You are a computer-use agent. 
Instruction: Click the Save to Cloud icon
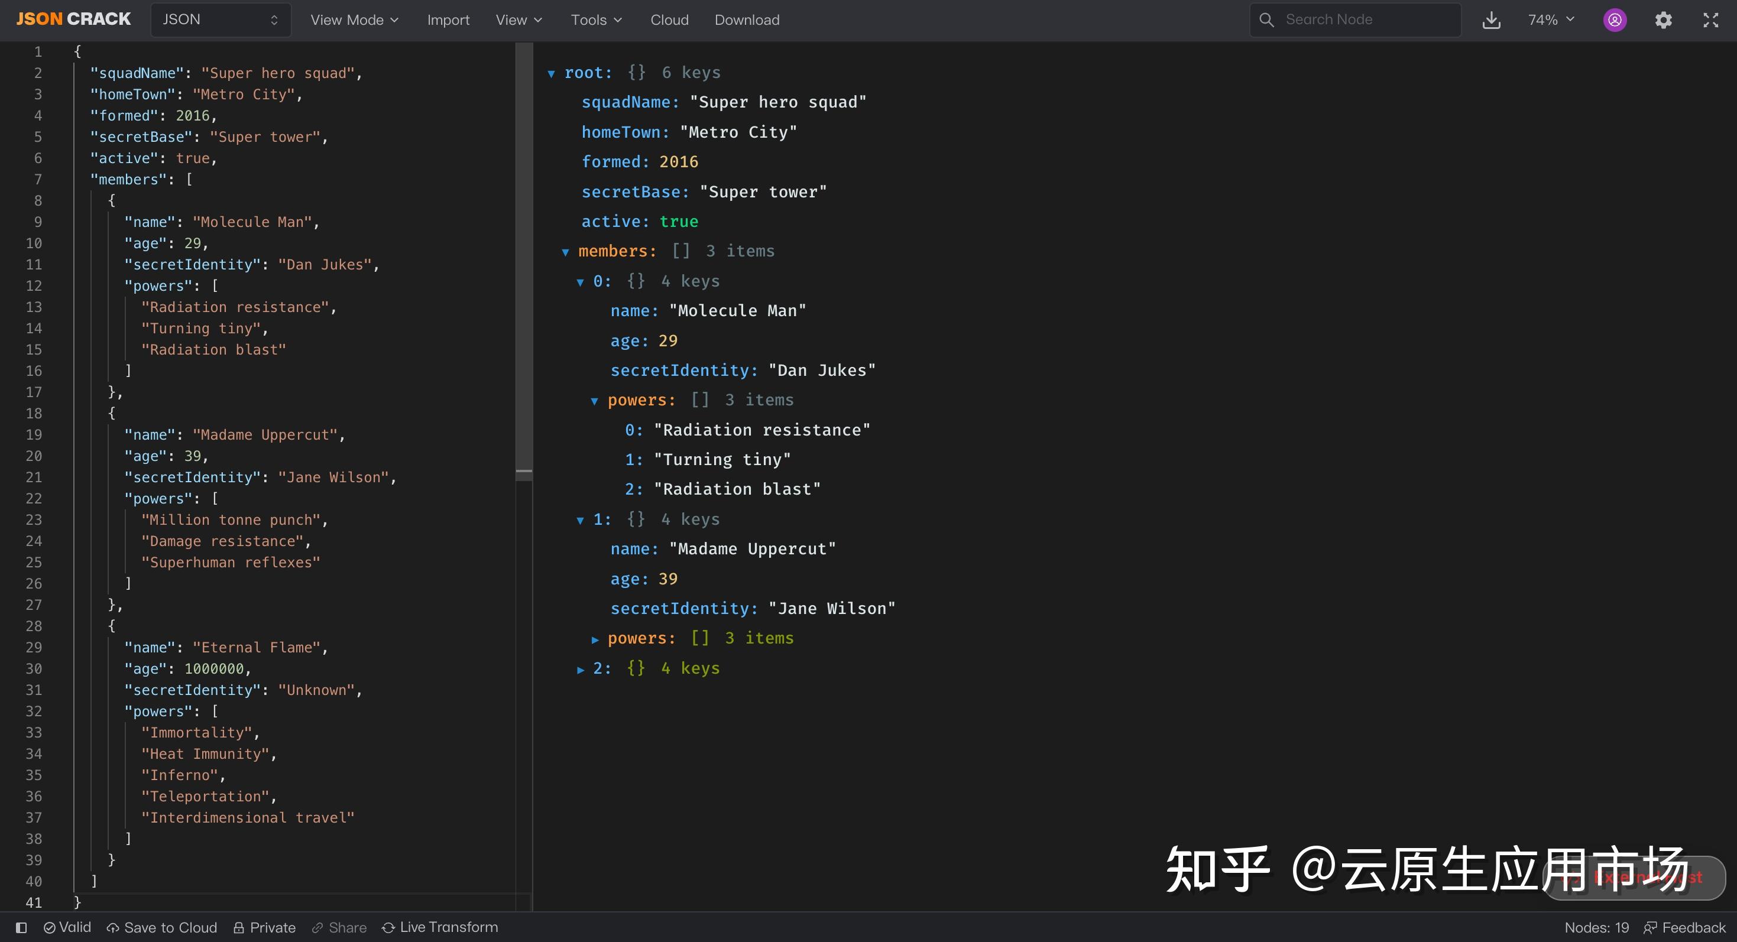pyautogui.click(x=114, y=927)
